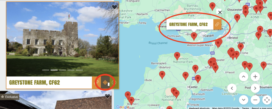
Task: Pan the map to the left
Action: coord(232,88)
